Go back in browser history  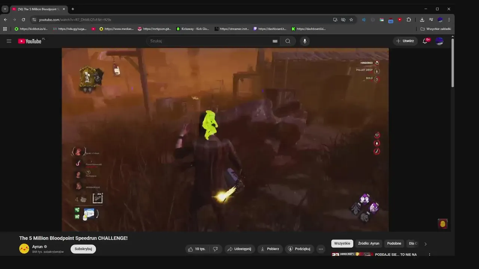(6, 19)
